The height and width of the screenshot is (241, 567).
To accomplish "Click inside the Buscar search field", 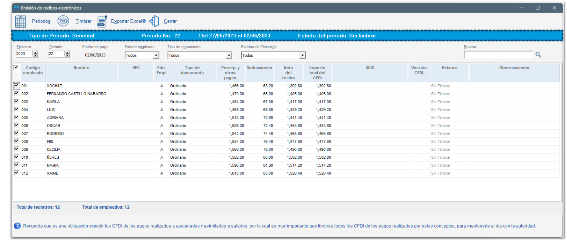I will pos(498,55).
